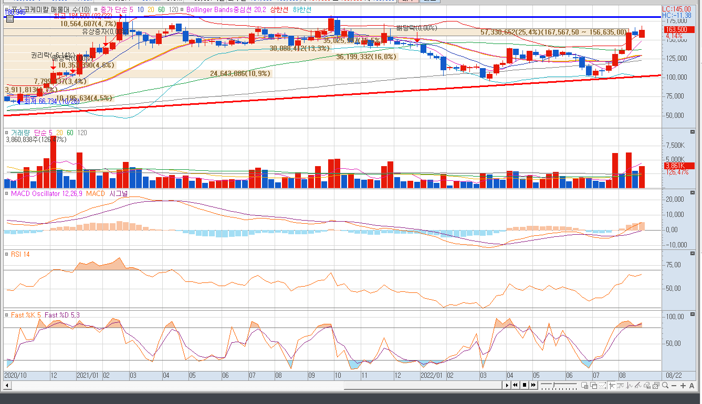The height and width of the screenshot is (404, 702).
Task: Click the volume profile value 36,199,332(16,0%)
Action: pos(366,57)
